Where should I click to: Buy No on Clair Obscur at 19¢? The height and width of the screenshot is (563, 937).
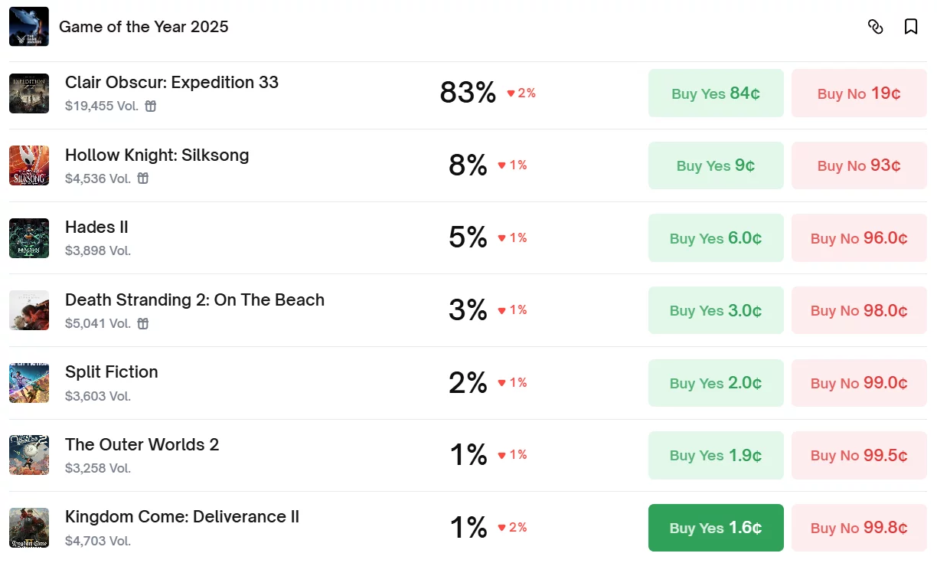[x=859, y=93]
